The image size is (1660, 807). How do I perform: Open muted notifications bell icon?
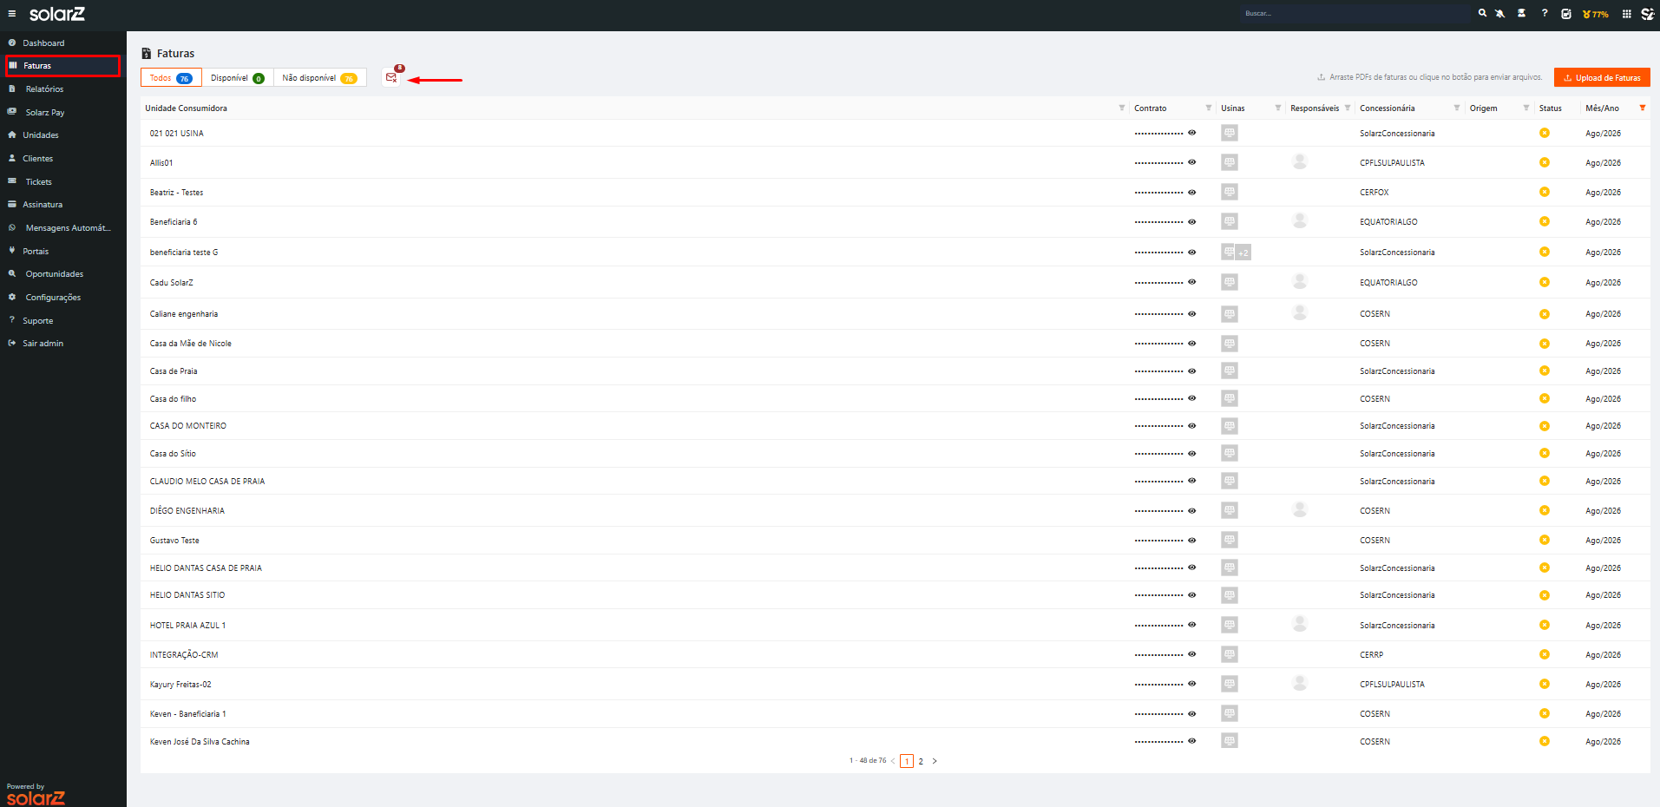(1499, 13)
